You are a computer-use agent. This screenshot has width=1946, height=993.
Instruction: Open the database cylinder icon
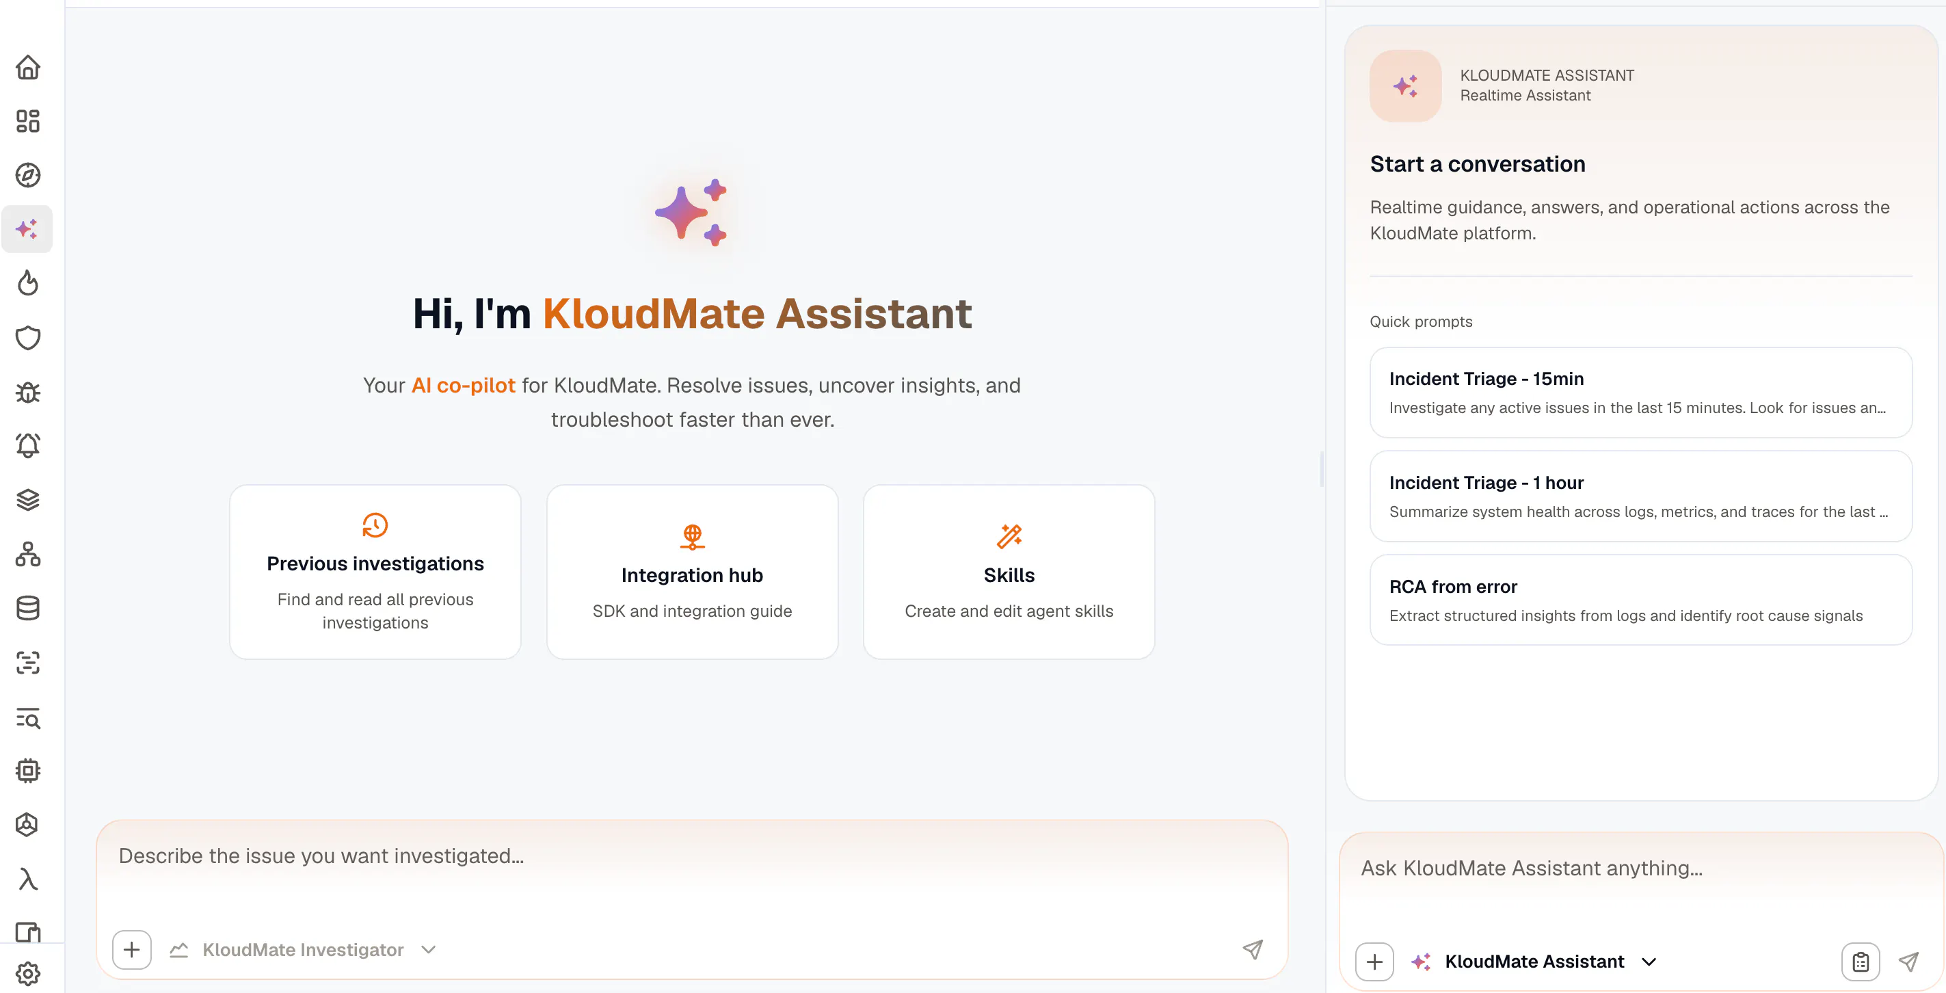(x=28, y=607)
